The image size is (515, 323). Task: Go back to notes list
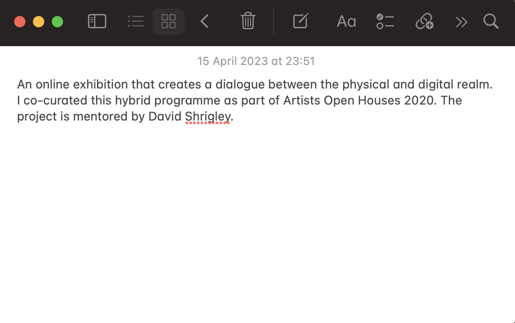pos(204,22)
